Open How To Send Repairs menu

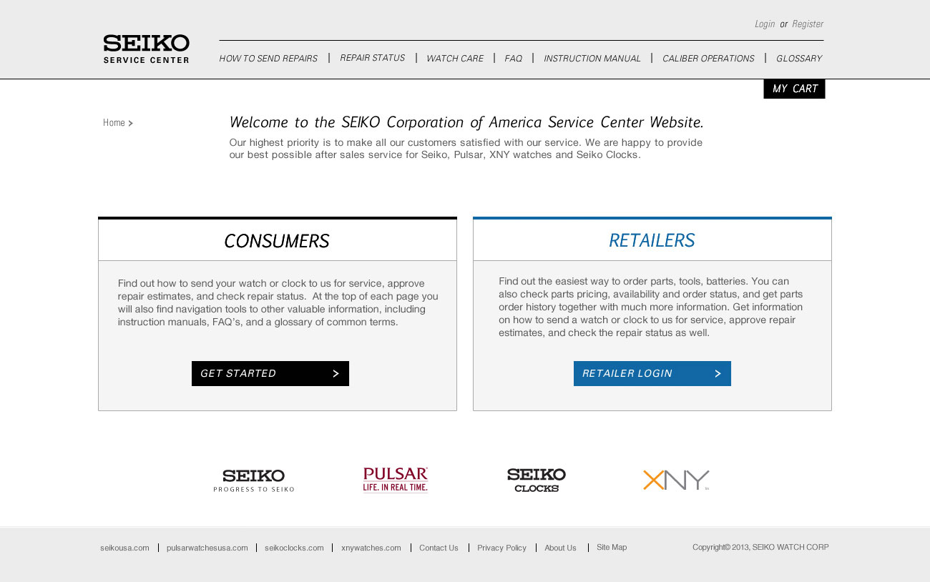[x=268, y=59]
